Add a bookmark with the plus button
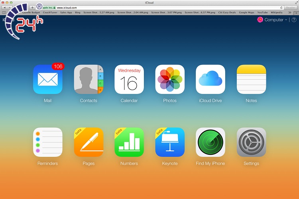 tap(32, 8)
